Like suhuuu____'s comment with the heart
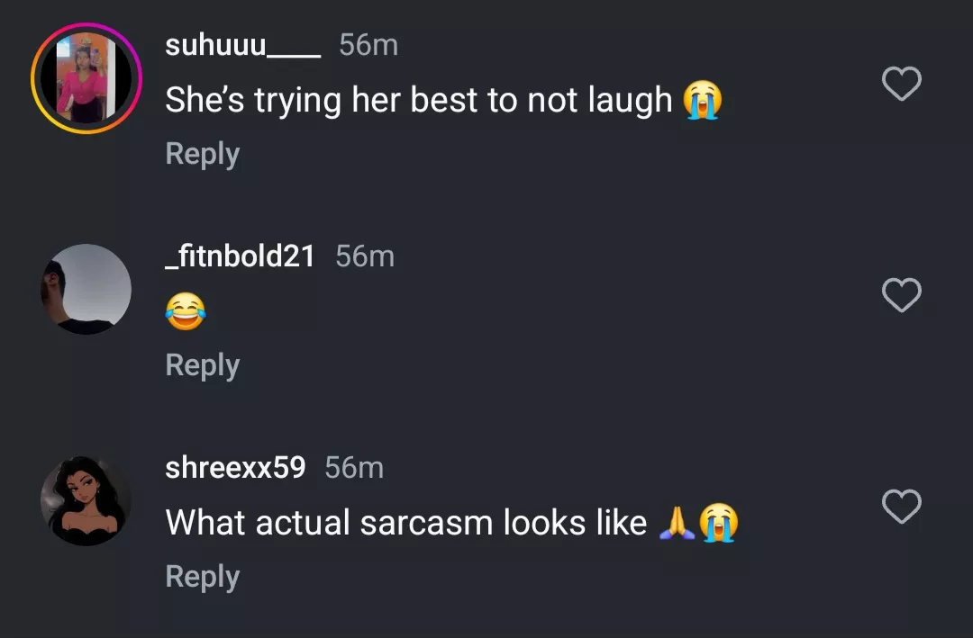This screenshot has width=973, height=638. [x=901, y=85]
